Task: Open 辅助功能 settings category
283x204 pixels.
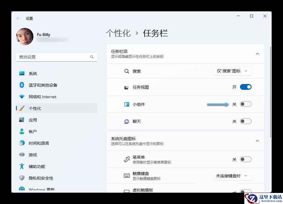Action: tap(57, 166)
